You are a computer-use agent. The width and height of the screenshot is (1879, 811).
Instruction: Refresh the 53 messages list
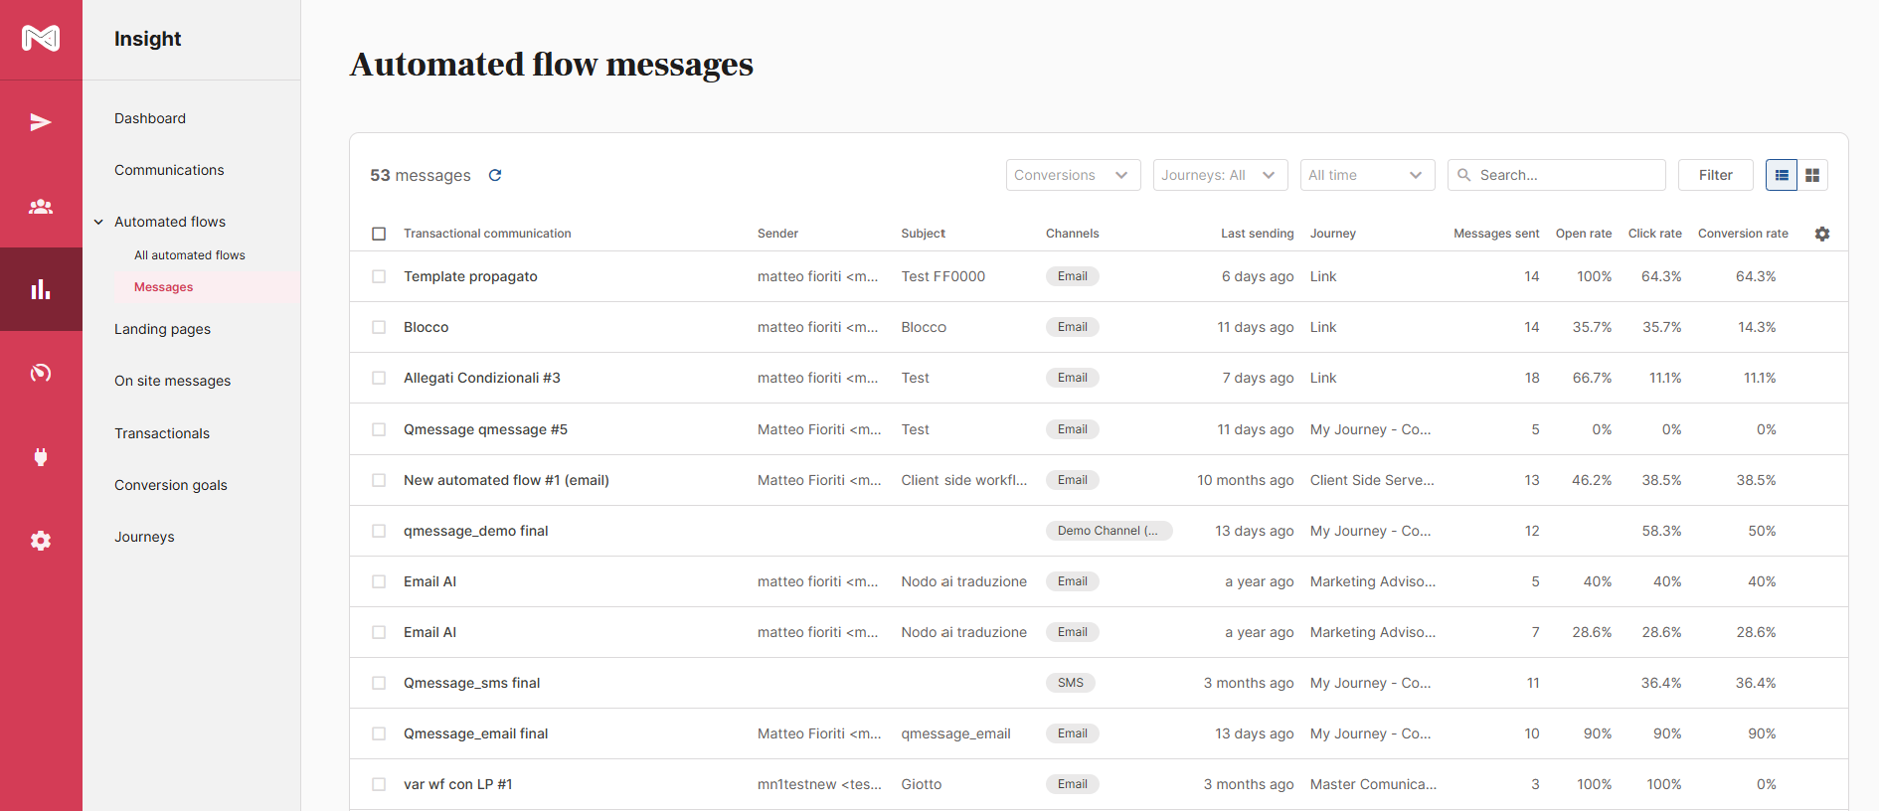(x=495, y=175)
